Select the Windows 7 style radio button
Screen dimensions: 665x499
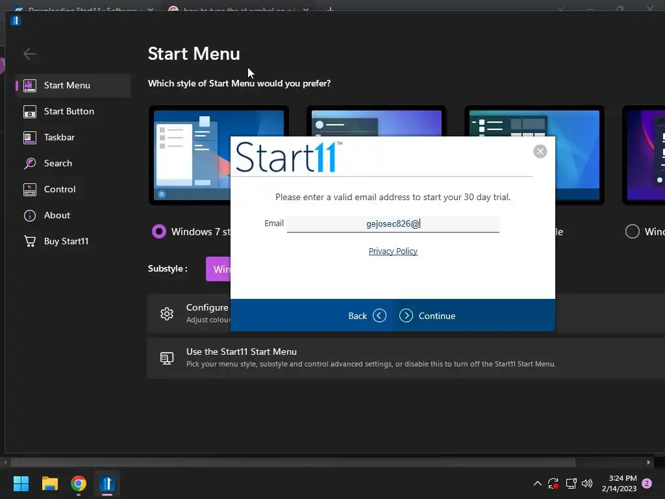coord(159,231)
